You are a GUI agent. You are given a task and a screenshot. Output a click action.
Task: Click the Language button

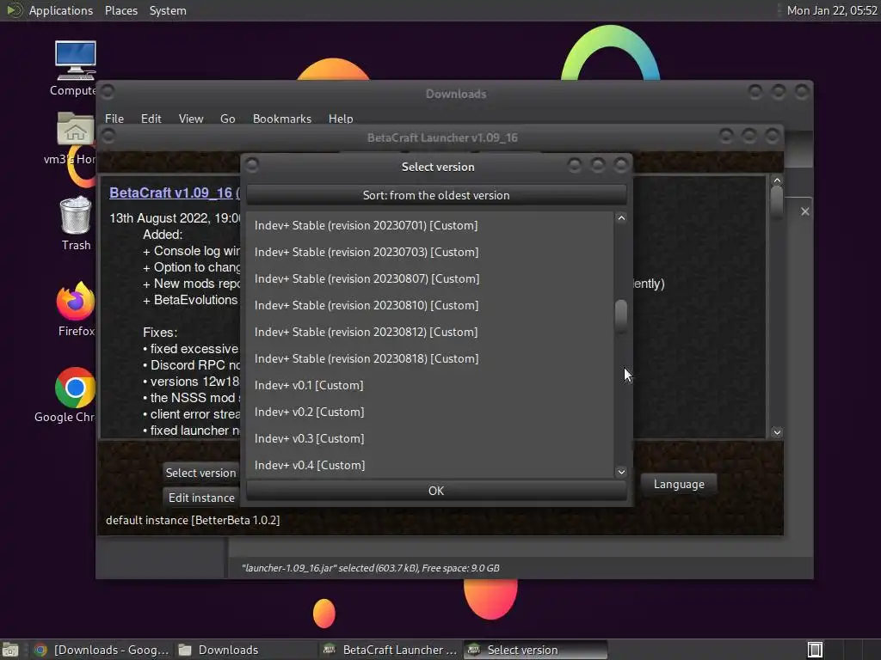click(x=679, y=484)
